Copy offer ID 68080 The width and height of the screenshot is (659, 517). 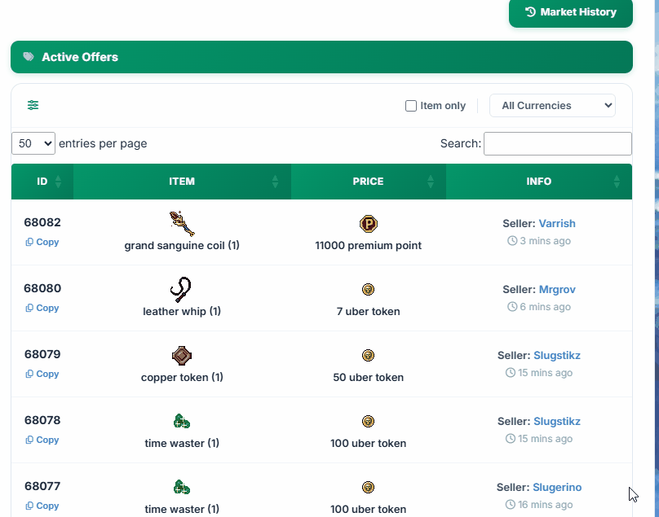click(42, 308)
